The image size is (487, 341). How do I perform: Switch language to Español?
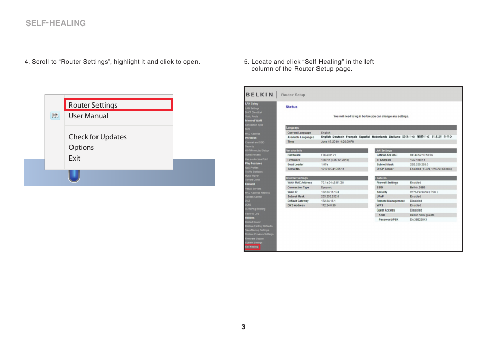(364, 137)
